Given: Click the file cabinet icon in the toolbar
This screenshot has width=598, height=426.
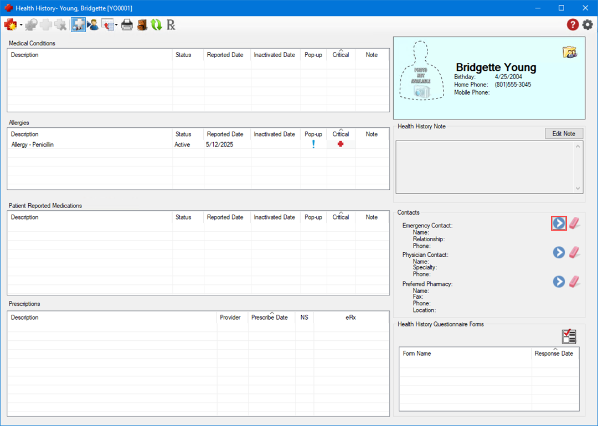Looking at the screenshot, I should pyautogui.click(x=142, y=24).
